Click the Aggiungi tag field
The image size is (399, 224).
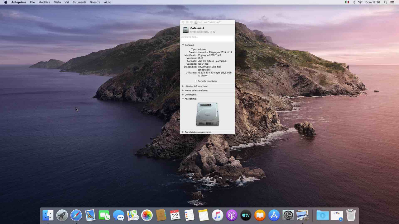coord(208,38)
